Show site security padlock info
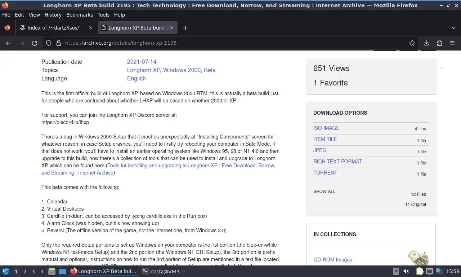Screen dimensions: 461x277 tap(59, 43)
